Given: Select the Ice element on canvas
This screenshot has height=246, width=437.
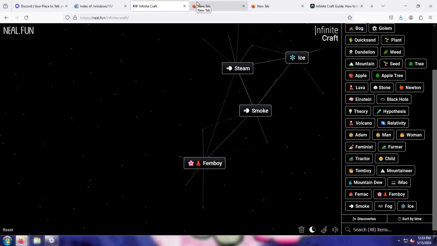Looking at the screenshot, I should [x=297, y=58].
